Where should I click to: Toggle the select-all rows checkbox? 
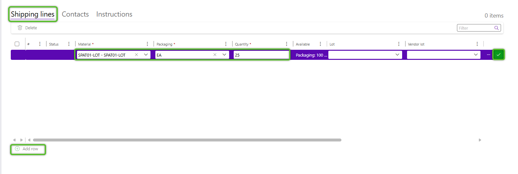pyautogui.click(x=17, y=44)
